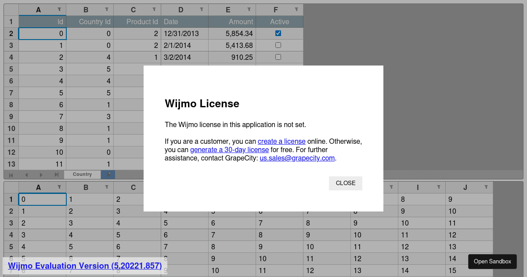Click the Open Sandbox button

pyautogui.click(x=492, y=262)
